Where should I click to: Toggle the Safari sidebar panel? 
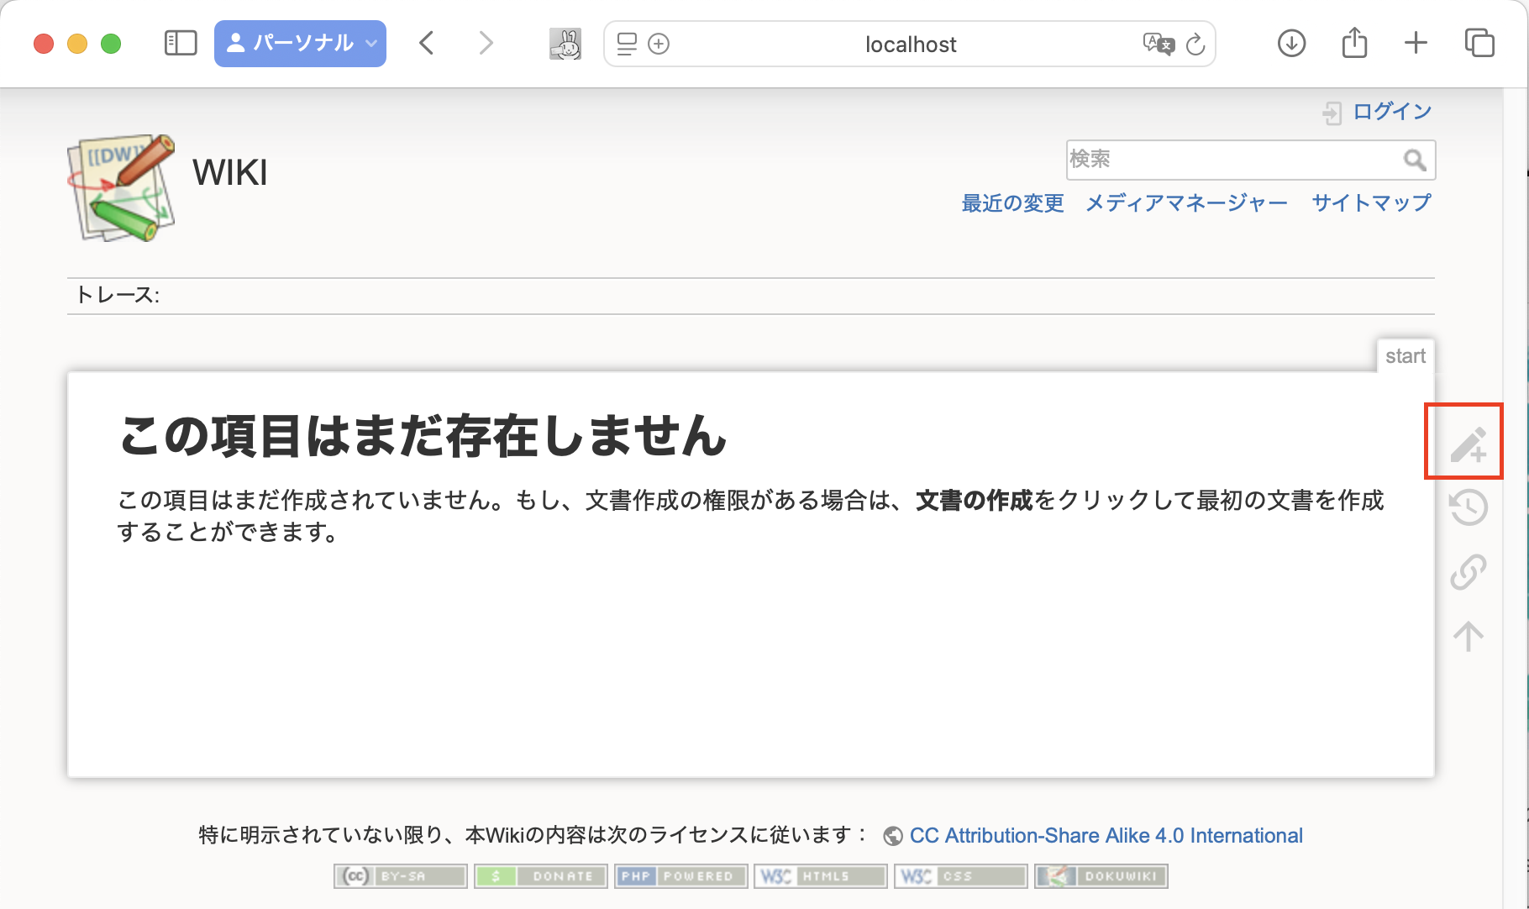[x=180, y=43]
